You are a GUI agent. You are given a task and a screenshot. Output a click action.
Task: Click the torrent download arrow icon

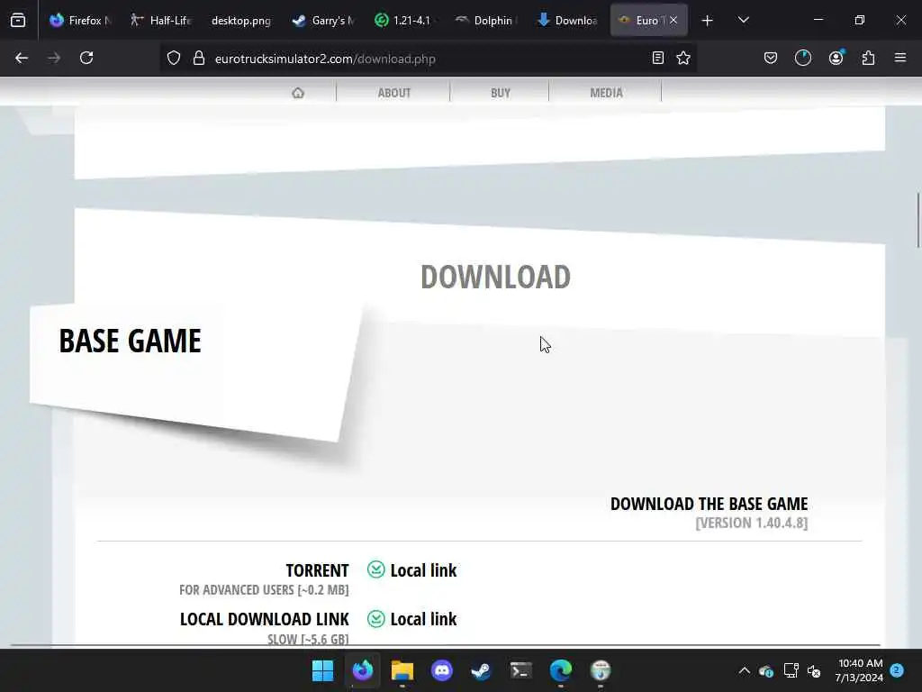coord(376,569)
